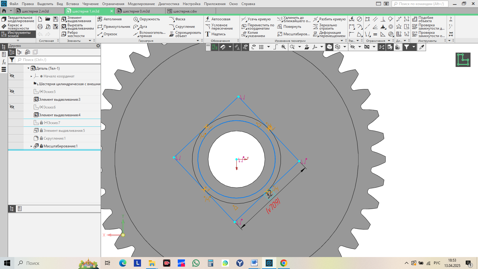This screenshot has height=269, width=478.
Task: Select Зеркально отразить mirror tool
Action: pyautogui.click(x=325, y=27)
